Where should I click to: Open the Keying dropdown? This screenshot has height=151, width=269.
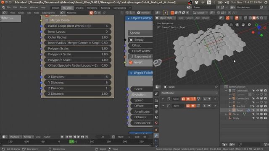[x=28, y=137]
